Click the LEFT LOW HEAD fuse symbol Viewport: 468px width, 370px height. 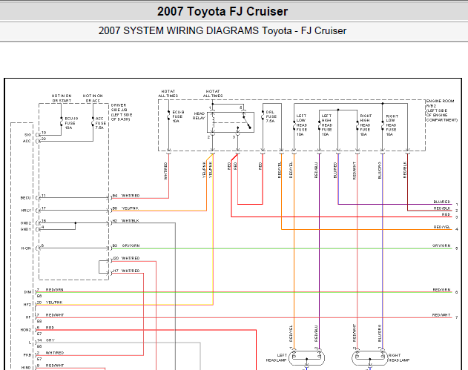point(294,125)
